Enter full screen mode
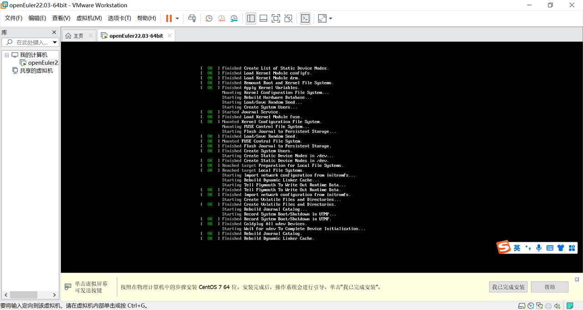 click(276, 18)
